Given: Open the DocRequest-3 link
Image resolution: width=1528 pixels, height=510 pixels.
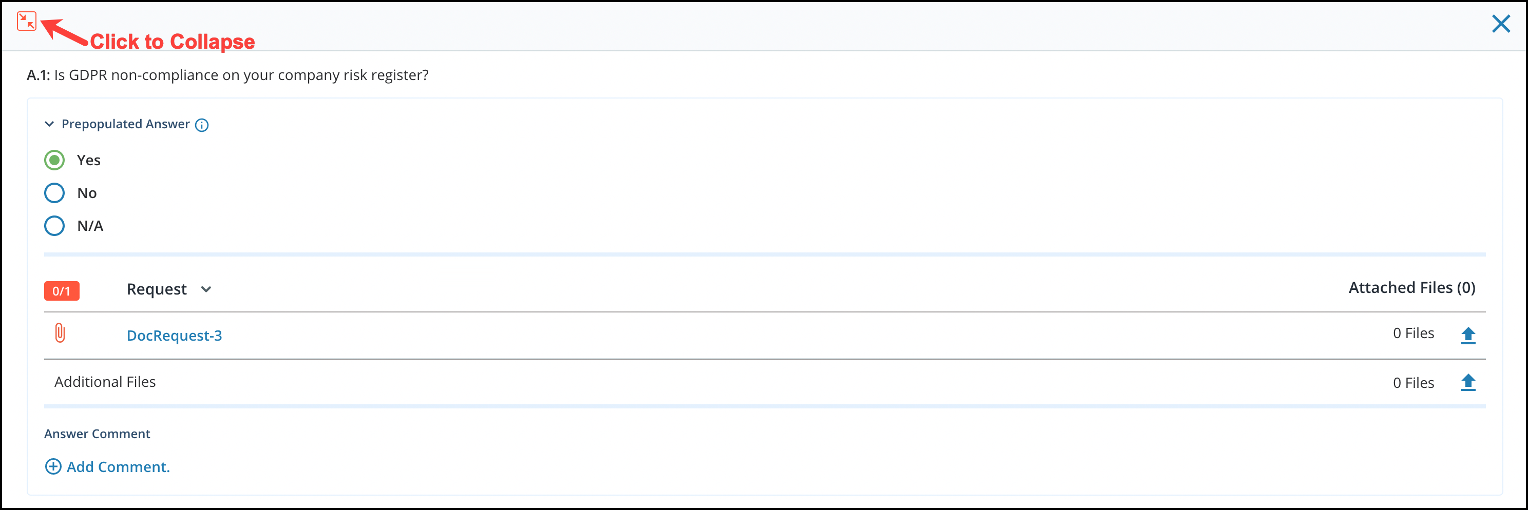Looking at the screenshot, I should pos(175,336).
